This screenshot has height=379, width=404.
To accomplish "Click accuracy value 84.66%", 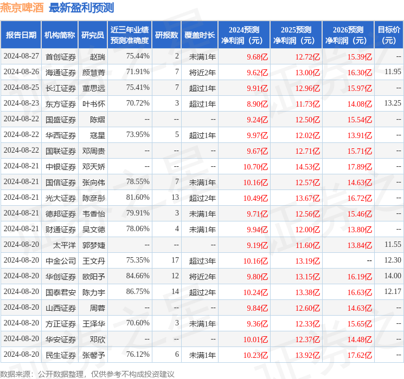I will point(138,276).
